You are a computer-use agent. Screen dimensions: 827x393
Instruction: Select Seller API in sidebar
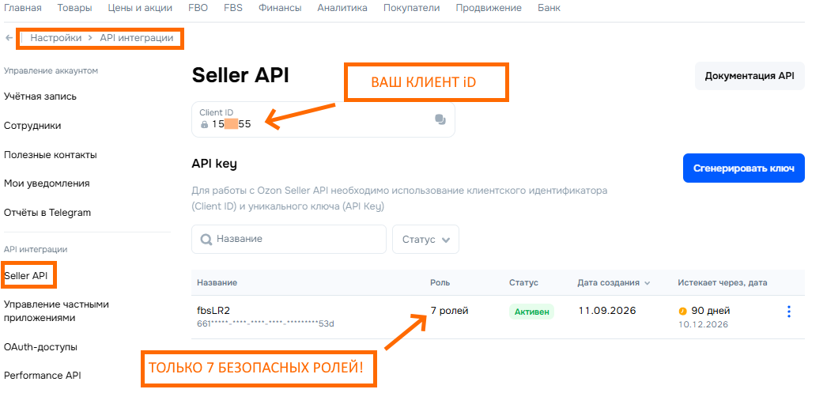pyautogui.click(x=25, y=275)
